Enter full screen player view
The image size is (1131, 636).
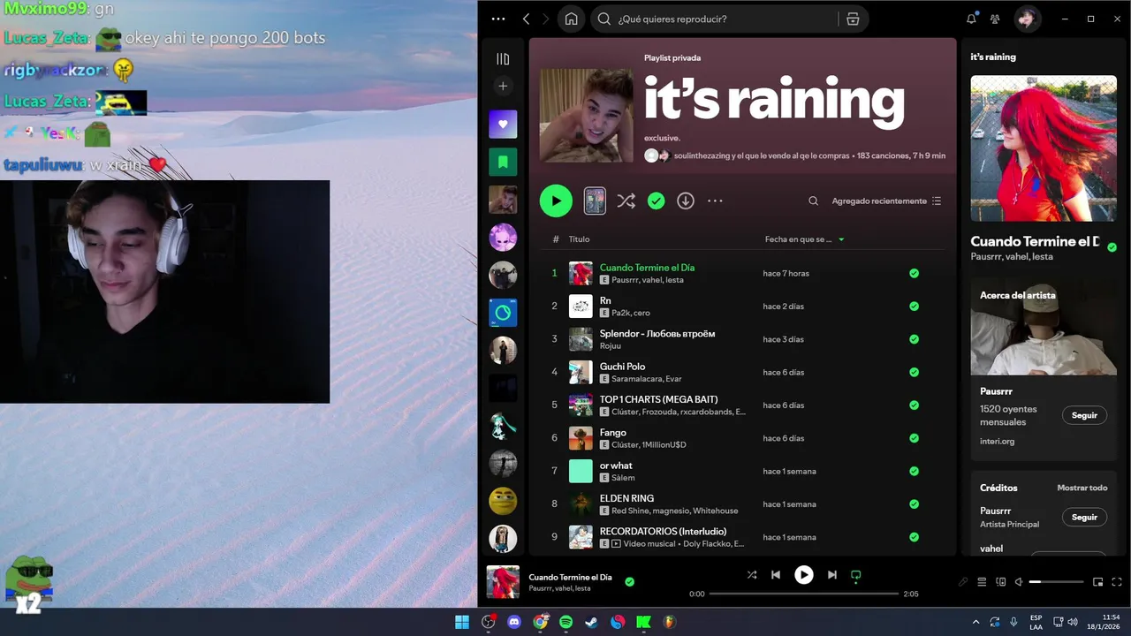[1117, 582]
